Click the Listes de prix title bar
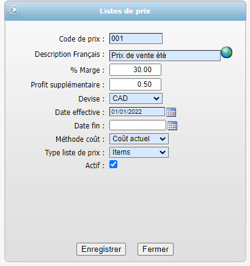Viewport: 250px width, 266px height. pyautogui.click(x=125, y=11)
